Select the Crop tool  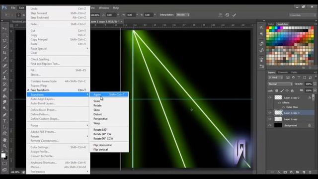pos(4,53)
